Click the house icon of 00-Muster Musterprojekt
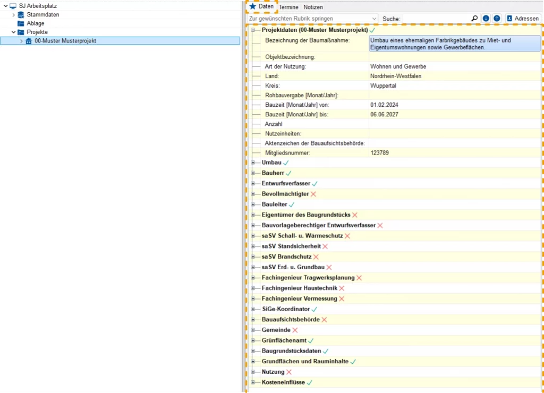This screenshot has width=544, height=393. click(29, 41)
